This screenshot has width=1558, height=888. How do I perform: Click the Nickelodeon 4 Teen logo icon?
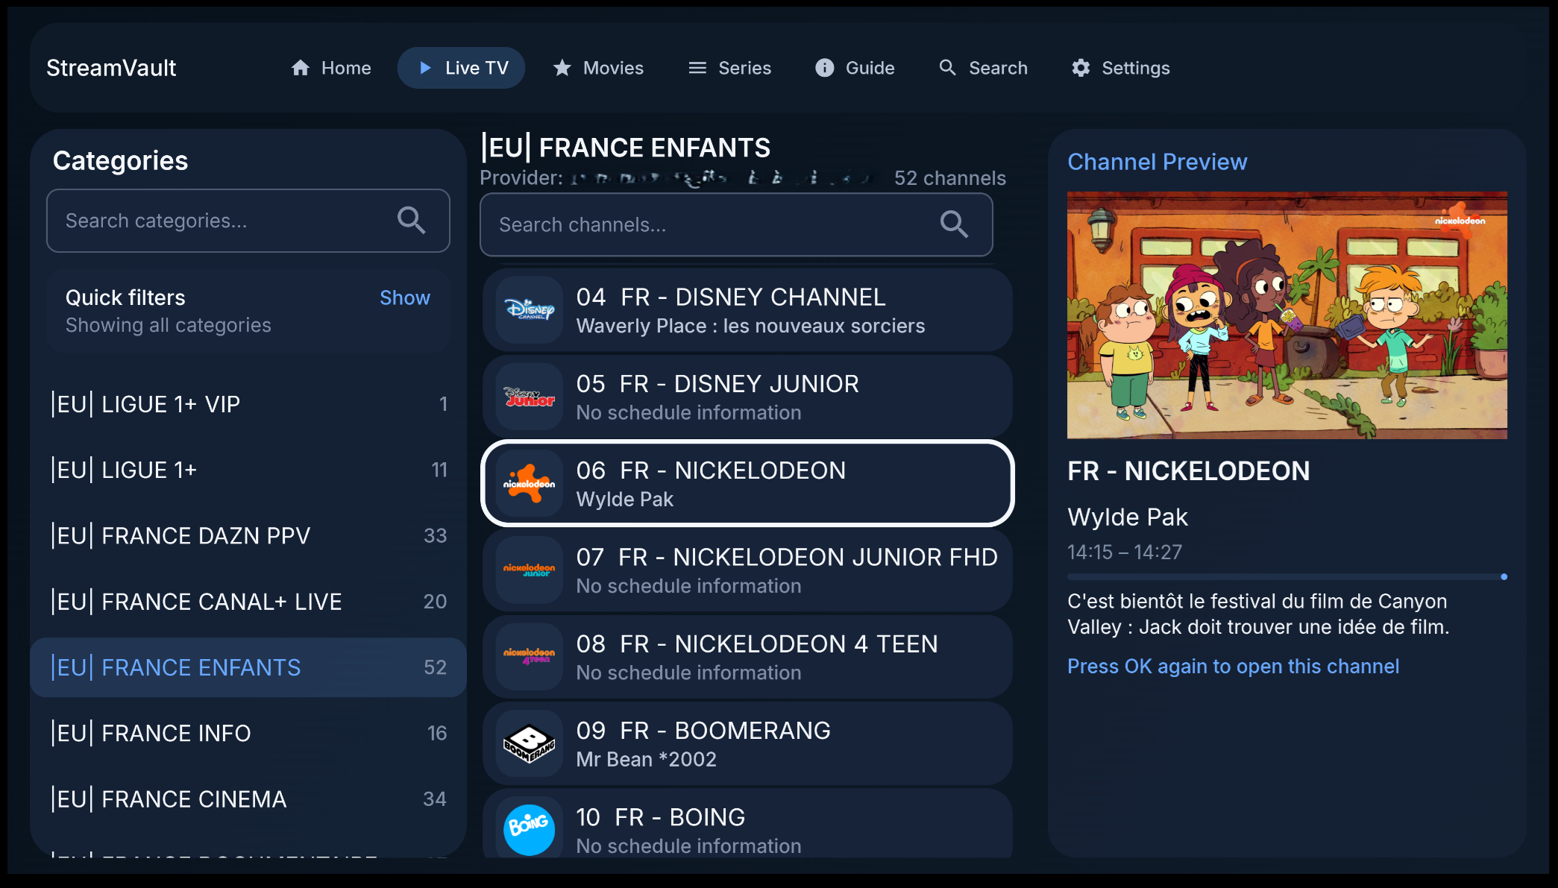[530, 656]
